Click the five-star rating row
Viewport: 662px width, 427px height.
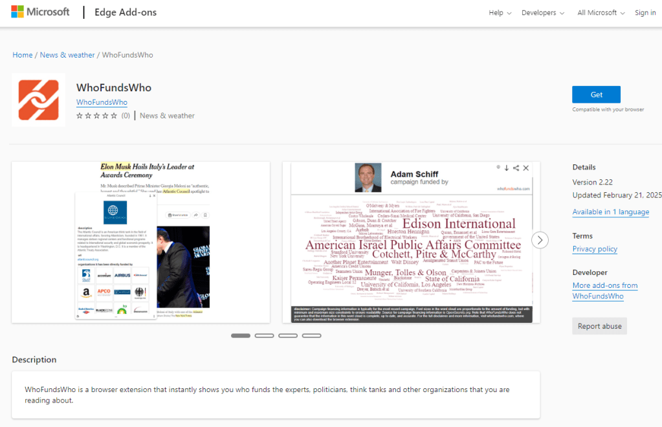pyautogui.click(x=97, y=116)
